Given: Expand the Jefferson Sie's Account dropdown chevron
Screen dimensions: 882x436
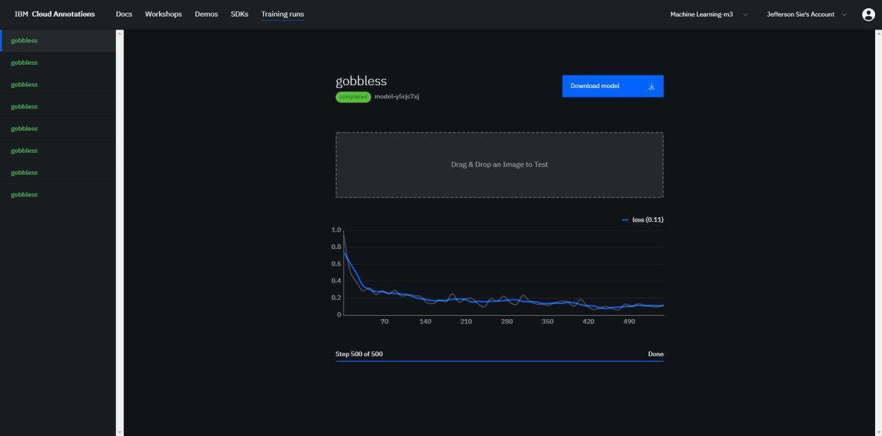Looking at the screenshot, I should point(844,14).
